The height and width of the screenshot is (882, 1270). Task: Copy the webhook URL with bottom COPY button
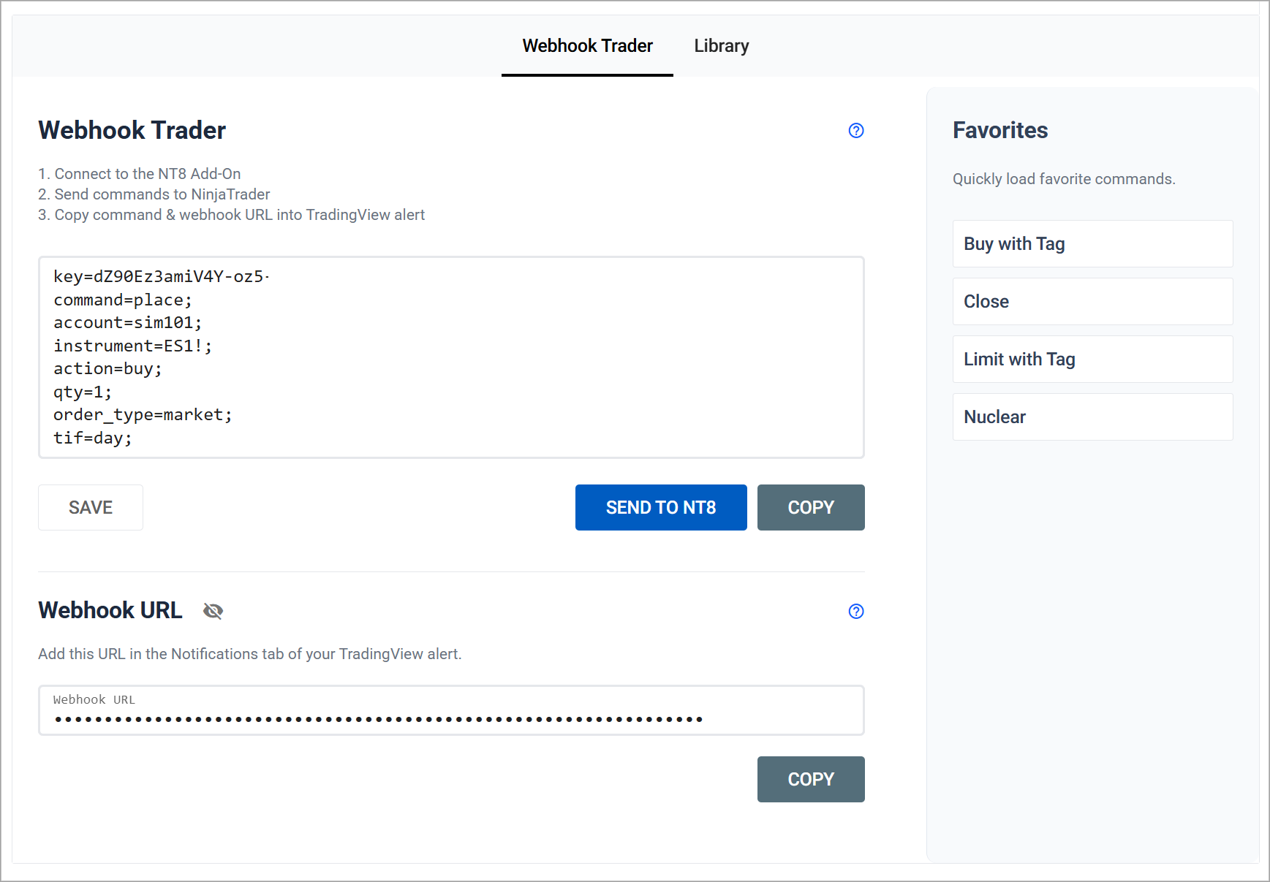810,780
